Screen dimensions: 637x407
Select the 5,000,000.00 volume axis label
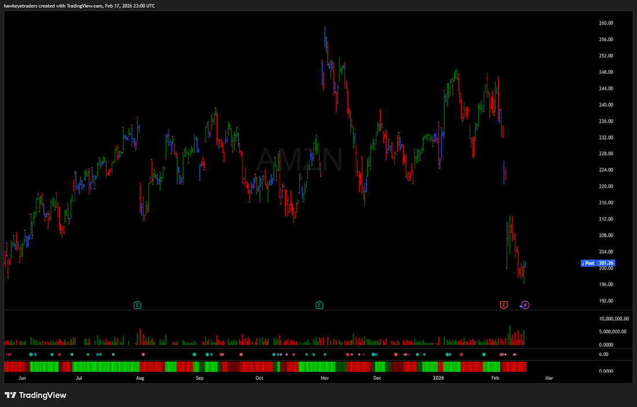click(613, 332)
